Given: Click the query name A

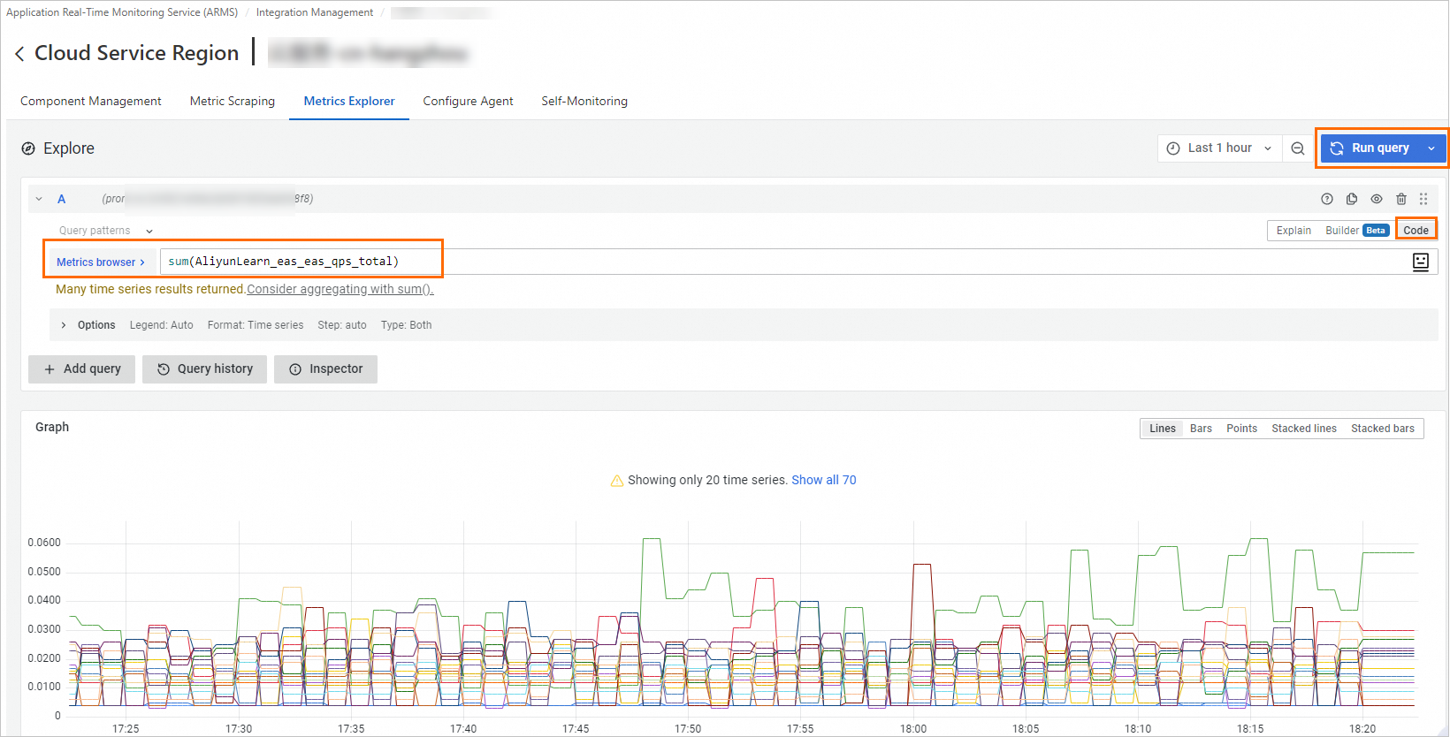Looking at the screenshot, I should [x=62, y=199].
